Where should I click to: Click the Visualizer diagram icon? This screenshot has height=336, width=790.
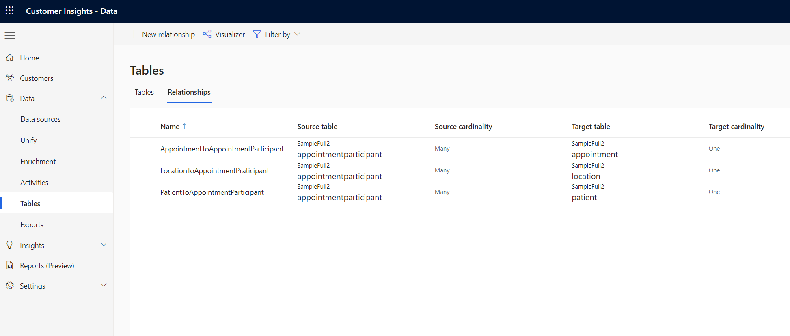pyautogui.click(x=207, y=34)
